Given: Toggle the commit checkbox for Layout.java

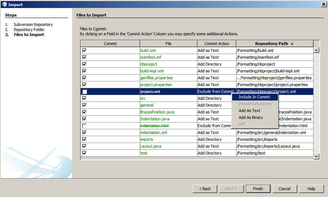Looking at the screenshot, I should click(84, 146).
